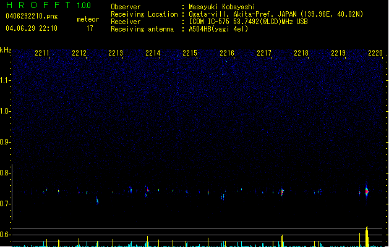Click the 2213 time marker
Screen dimensions: 389x247
tap(116, 53)
